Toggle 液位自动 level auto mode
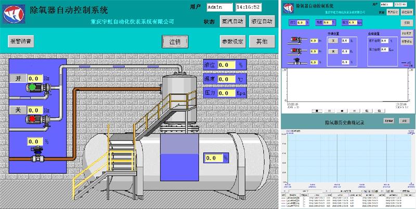The height and width of the screenshot is (209, 416). 262,22
